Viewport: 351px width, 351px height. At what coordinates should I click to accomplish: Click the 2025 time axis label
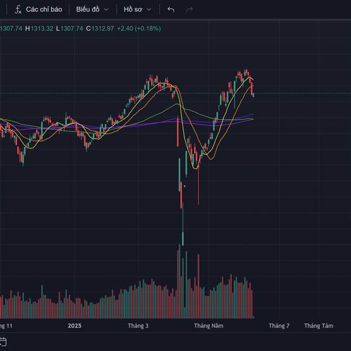(74, 326)
